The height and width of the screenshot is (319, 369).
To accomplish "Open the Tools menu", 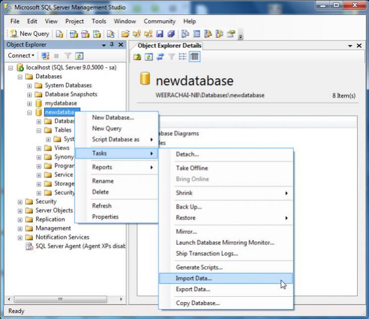I will 99,21.
